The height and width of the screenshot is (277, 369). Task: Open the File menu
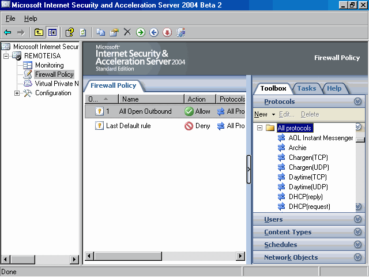click(10, 18)
